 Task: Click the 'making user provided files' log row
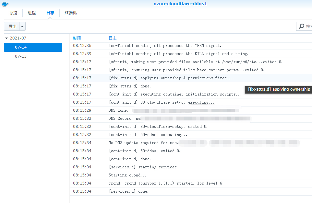(x=191, y=62)
